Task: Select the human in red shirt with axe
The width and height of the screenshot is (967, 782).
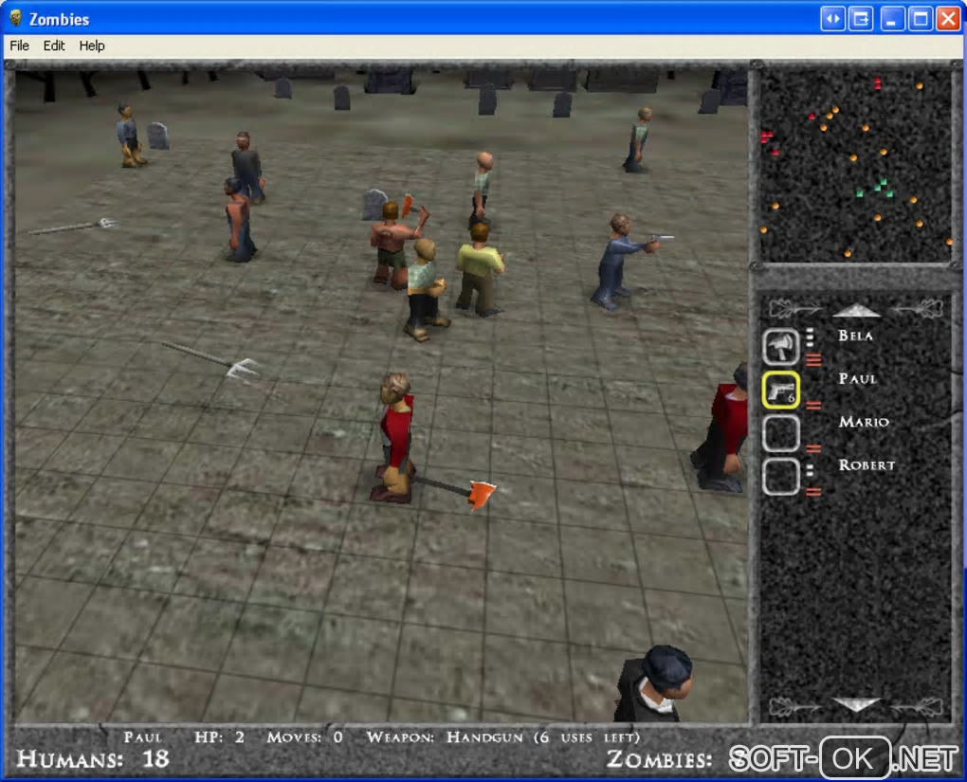Action: point(394,438)
